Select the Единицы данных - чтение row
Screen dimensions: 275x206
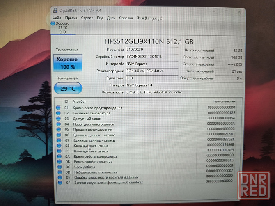146,135
